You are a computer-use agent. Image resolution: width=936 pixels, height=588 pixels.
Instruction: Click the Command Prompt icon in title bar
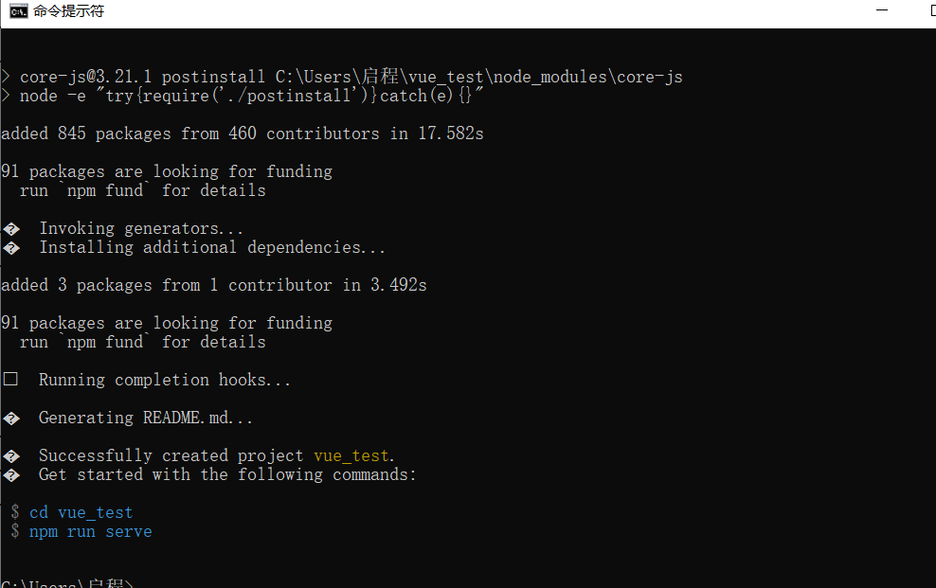18,11
